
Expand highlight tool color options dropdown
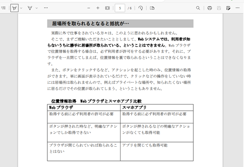(x=22, y=8)
